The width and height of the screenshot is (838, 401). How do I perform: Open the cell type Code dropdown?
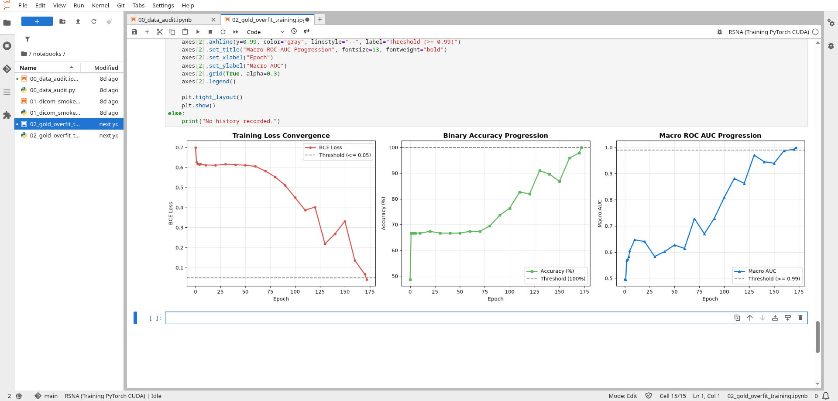[x=265, y=32]
